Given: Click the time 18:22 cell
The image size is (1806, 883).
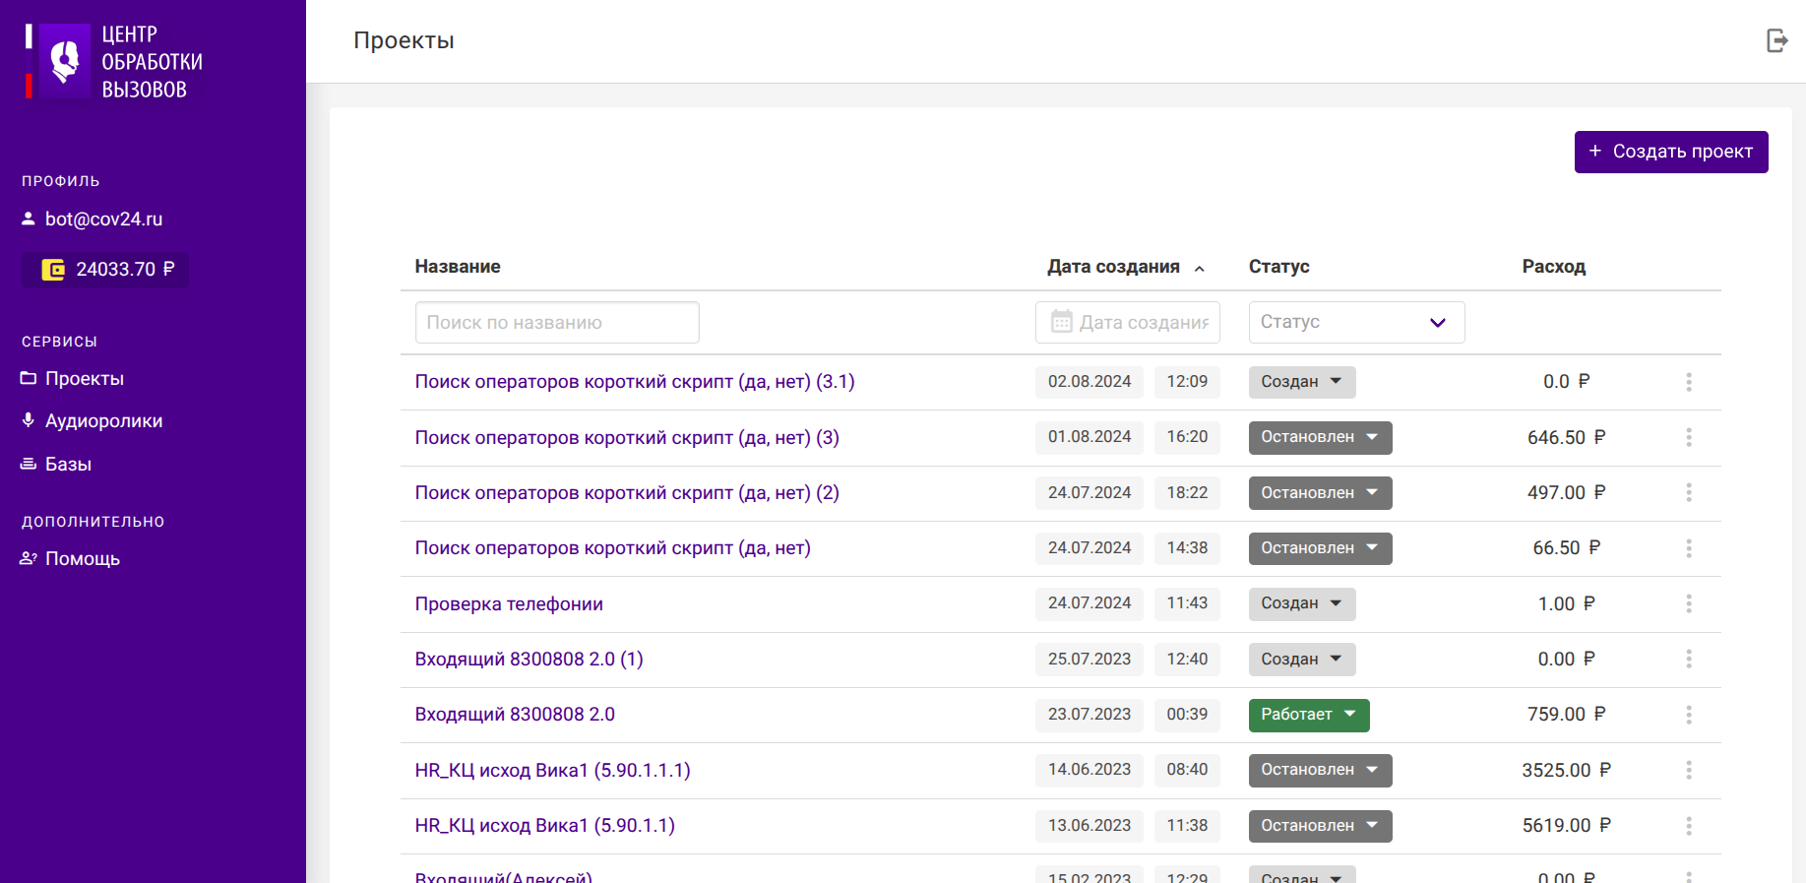Looking at the screenshot, I should 1187,492.
